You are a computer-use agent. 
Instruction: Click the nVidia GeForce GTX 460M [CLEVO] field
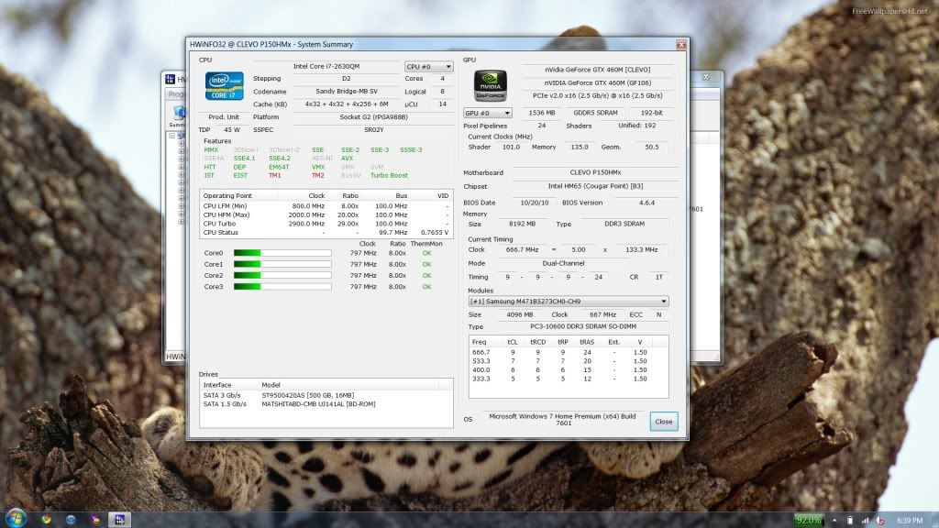pos(597,70)
